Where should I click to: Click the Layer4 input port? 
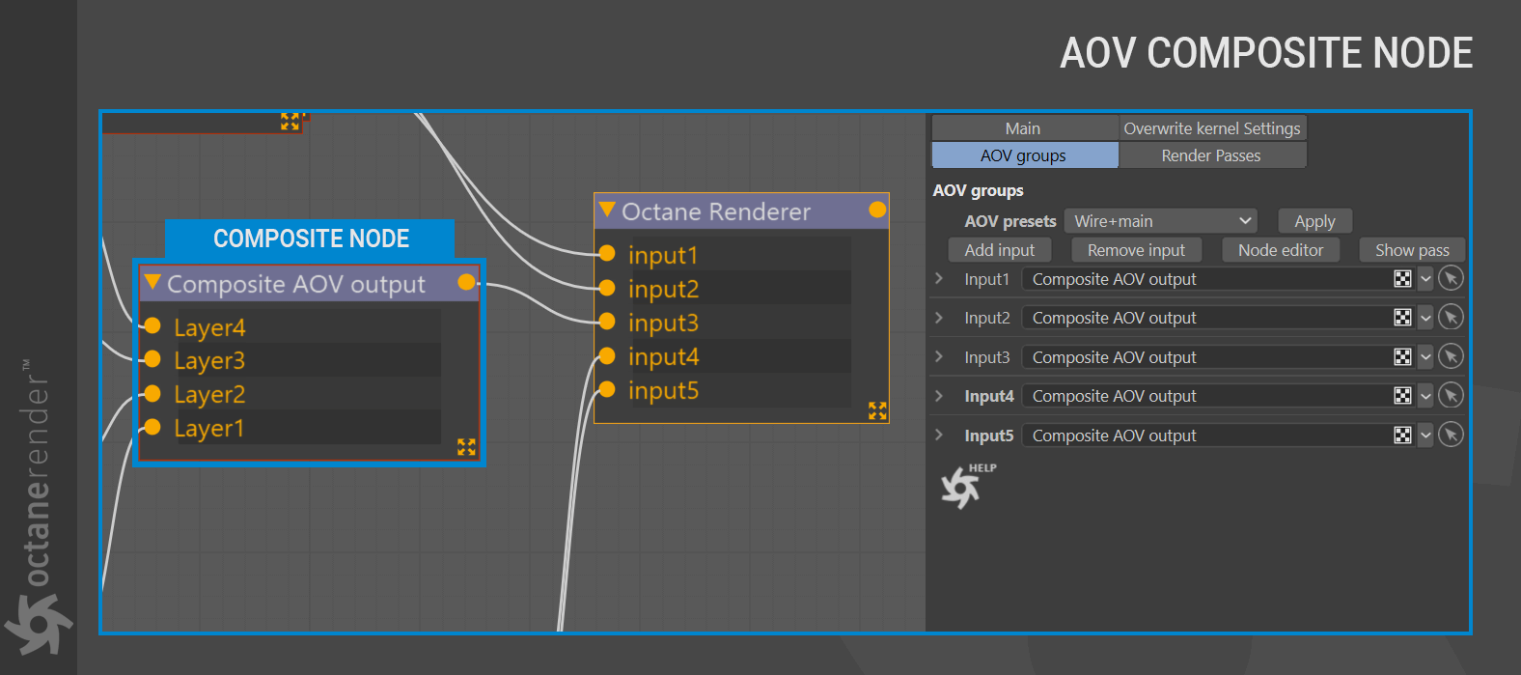(x=152, y=325)
